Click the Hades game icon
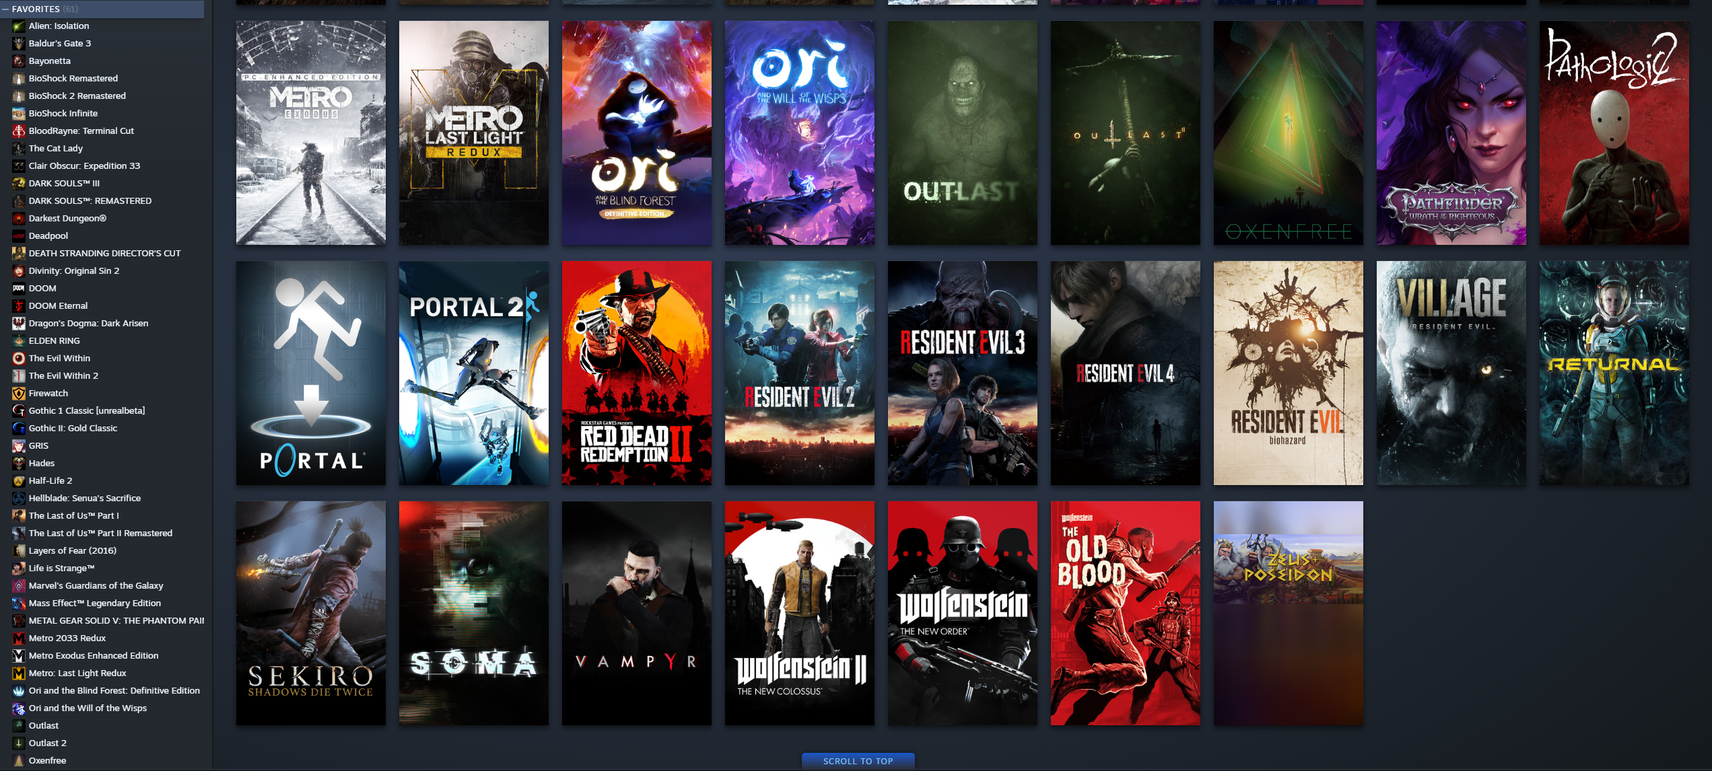Viewport: 1712px width, 771px height. [x=19, y=464]
